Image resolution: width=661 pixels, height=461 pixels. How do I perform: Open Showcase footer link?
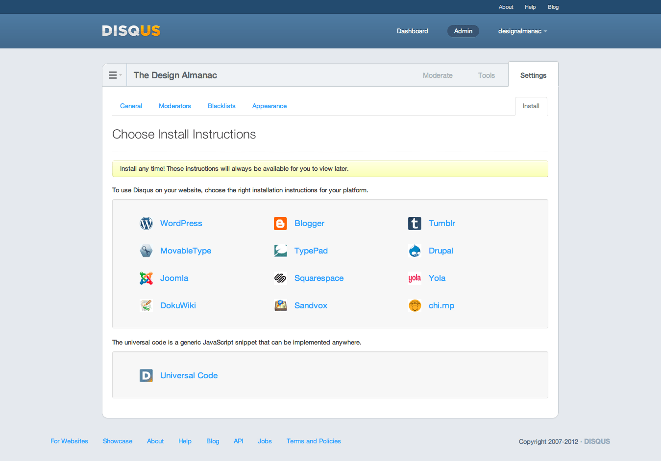coord(118,441)
